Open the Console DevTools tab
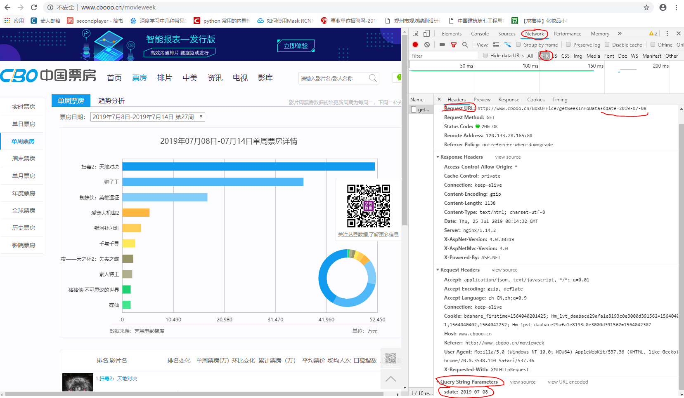 pyautogui.click(x=480, y=34)
